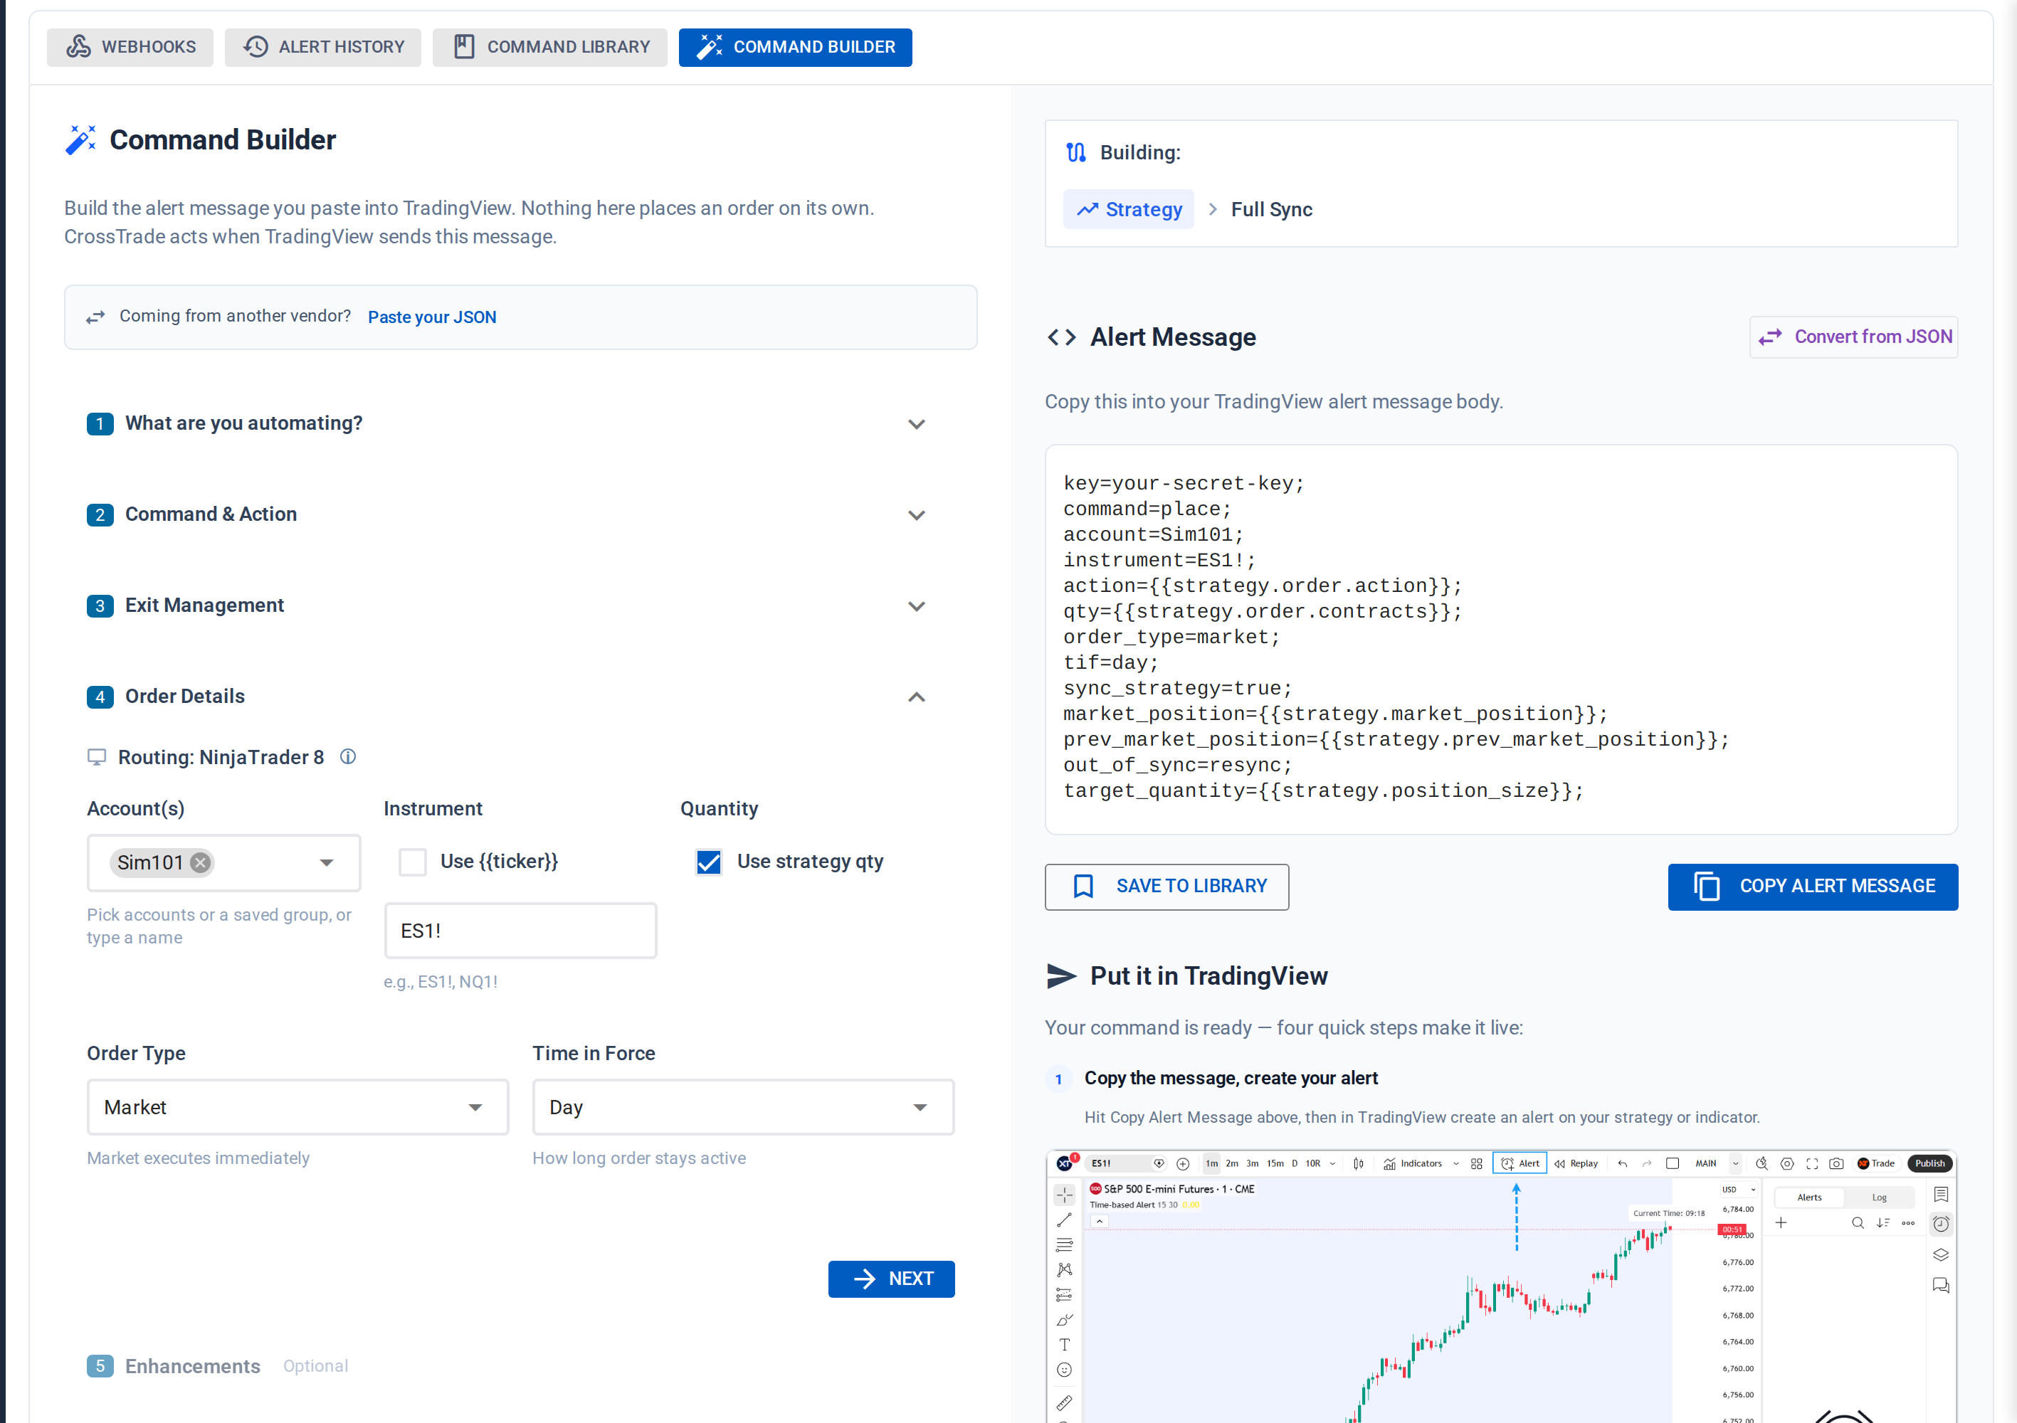Image resolution: width=2017 pixels, height=1423 pixels.
Task: Click the swap arrows vendor icon
Action: coord(95,317)
